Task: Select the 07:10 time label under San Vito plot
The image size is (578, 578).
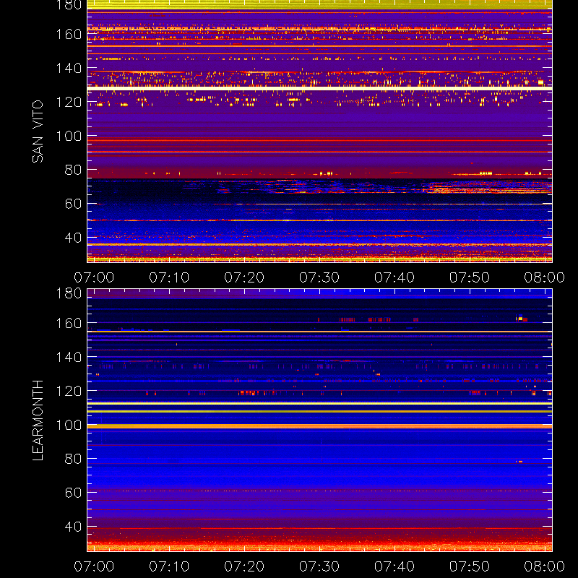Action: [169, 277]
